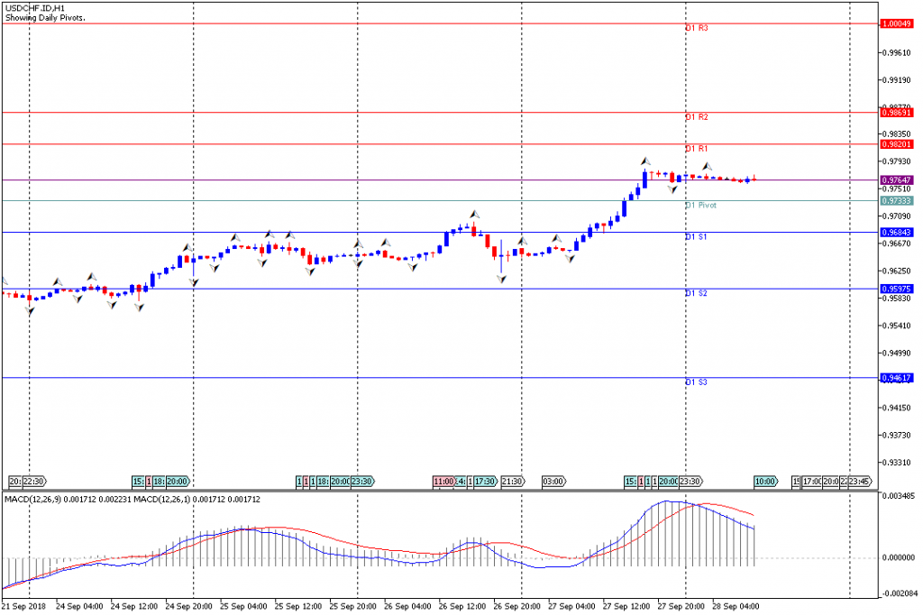The height and width of the screenshot is (616, 923).
Task: Select the 0.95975 S2 price label
Action: (x=896, y=289)
